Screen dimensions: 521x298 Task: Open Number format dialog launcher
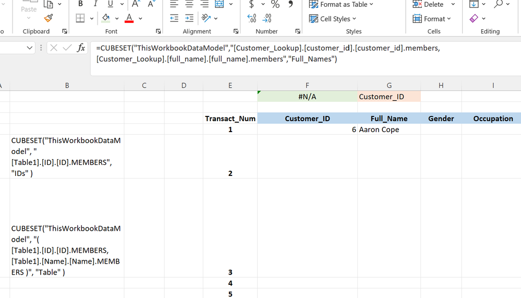pyautogui.click(x=298, y=31)
